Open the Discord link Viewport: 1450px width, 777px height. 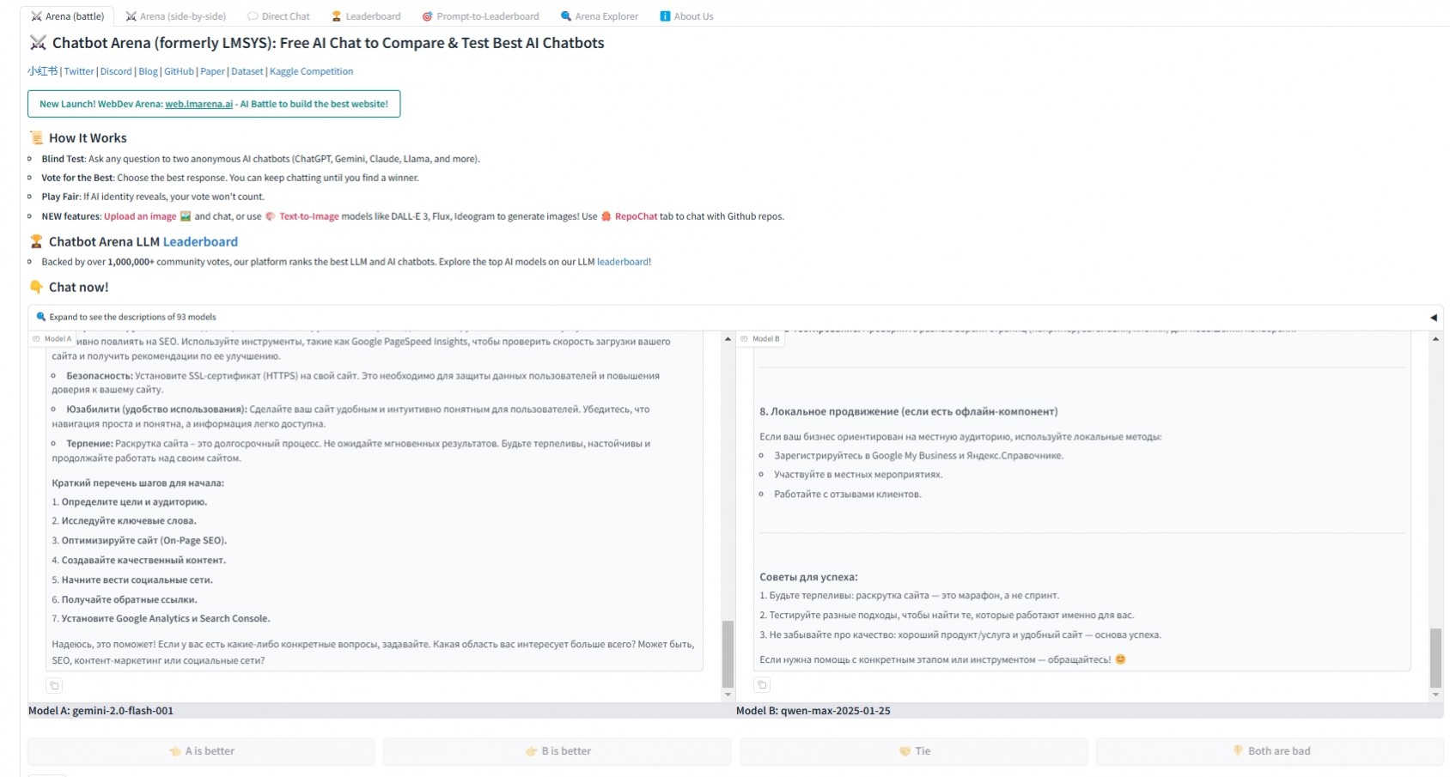(116, 71)
